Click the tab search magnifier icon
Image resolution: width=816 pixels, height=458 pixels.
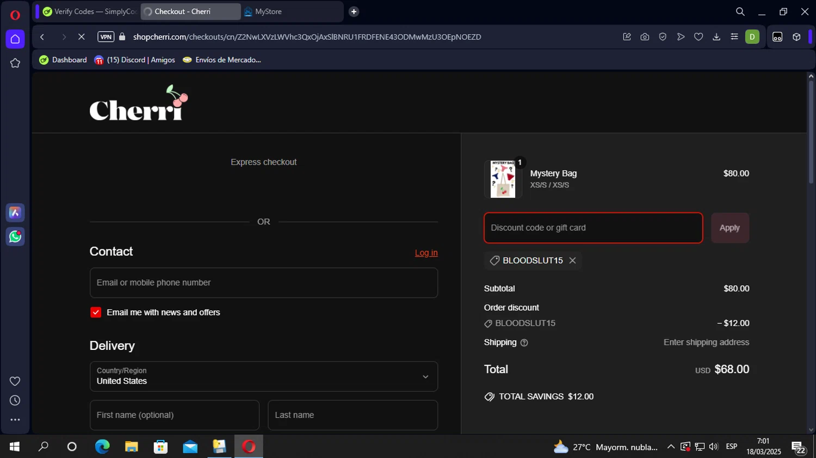coord(740,11)
